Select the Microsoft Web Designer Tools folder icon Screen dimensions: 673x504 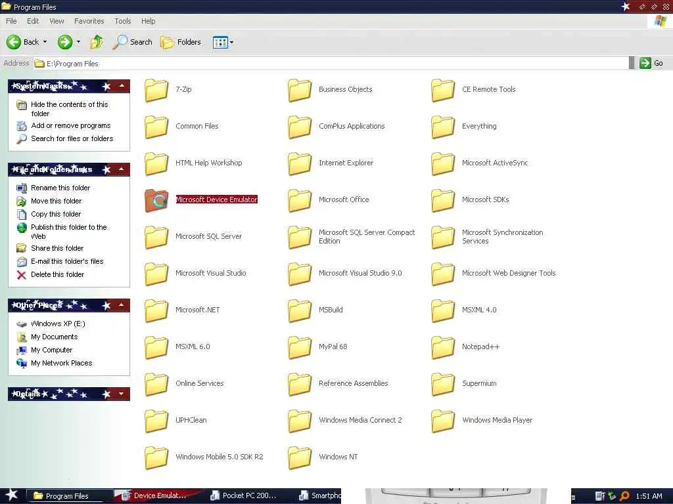[443, 274]
